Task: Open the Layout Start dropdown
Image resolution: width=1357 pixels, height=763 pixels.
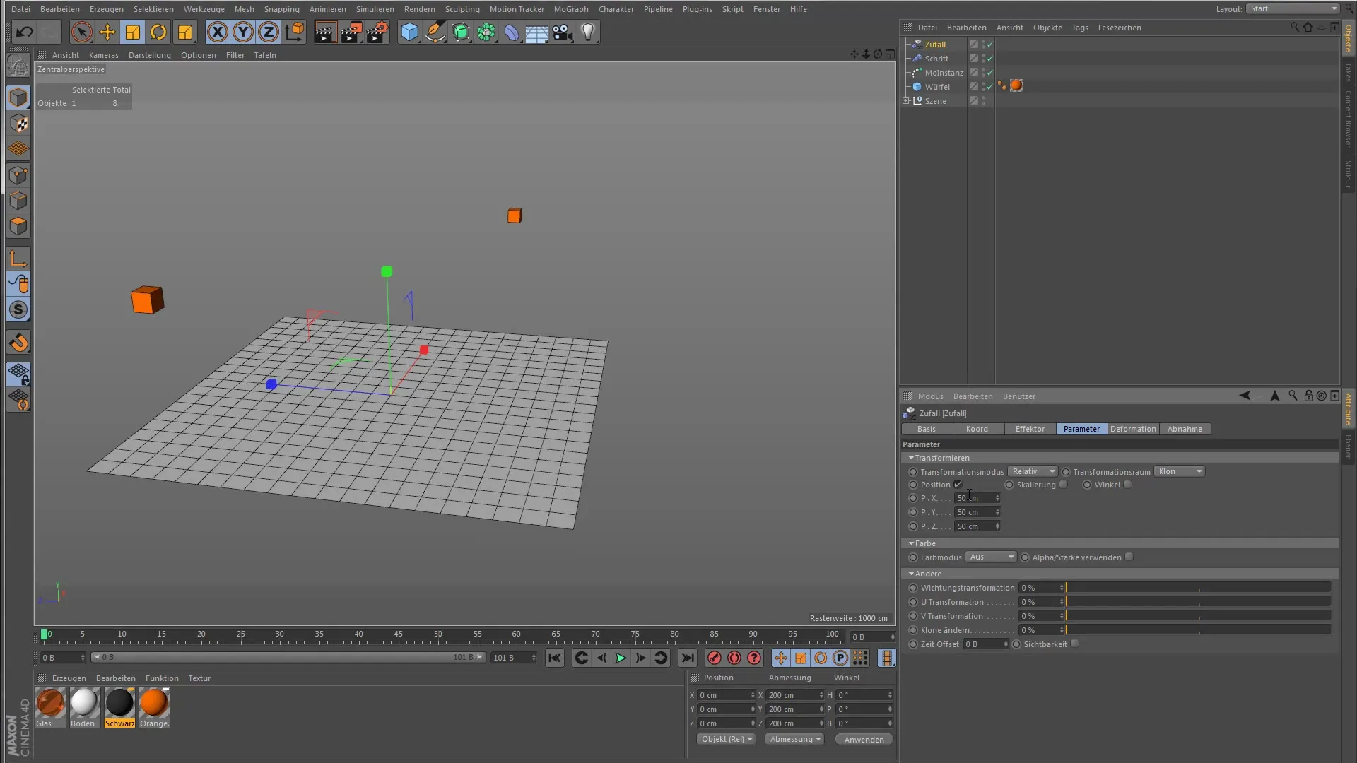Action: click(x=1293, y=8)
